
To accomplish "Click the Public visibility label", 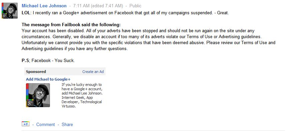I will tap(136, 6).
